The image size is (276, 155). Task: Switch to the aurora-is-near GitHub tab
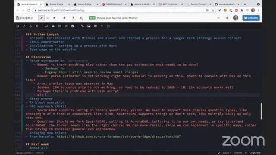(x=227, y=4)
